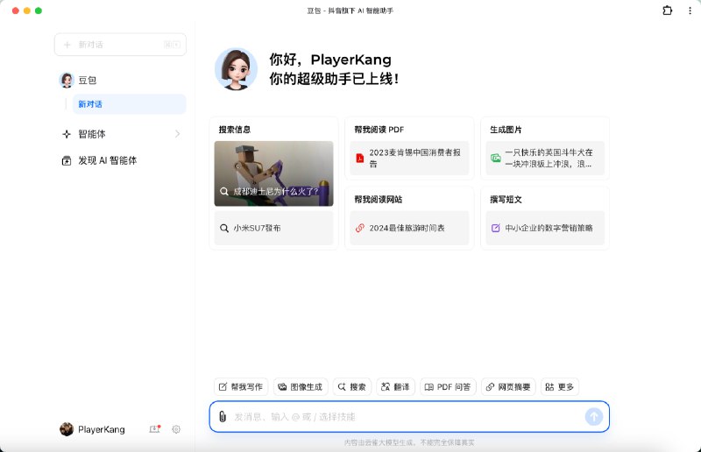
Task: Click the 搜索信息 card heading
Action: click(235, 130)
